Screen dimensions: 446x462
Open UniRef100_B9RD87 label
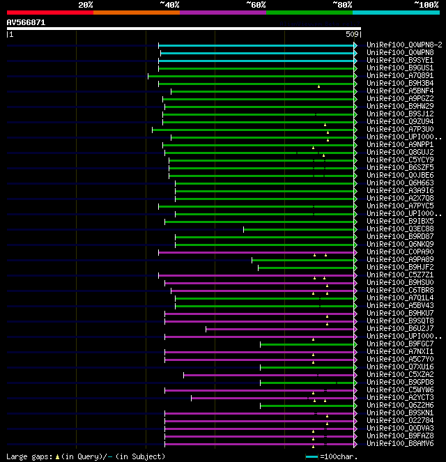(400, 236)
